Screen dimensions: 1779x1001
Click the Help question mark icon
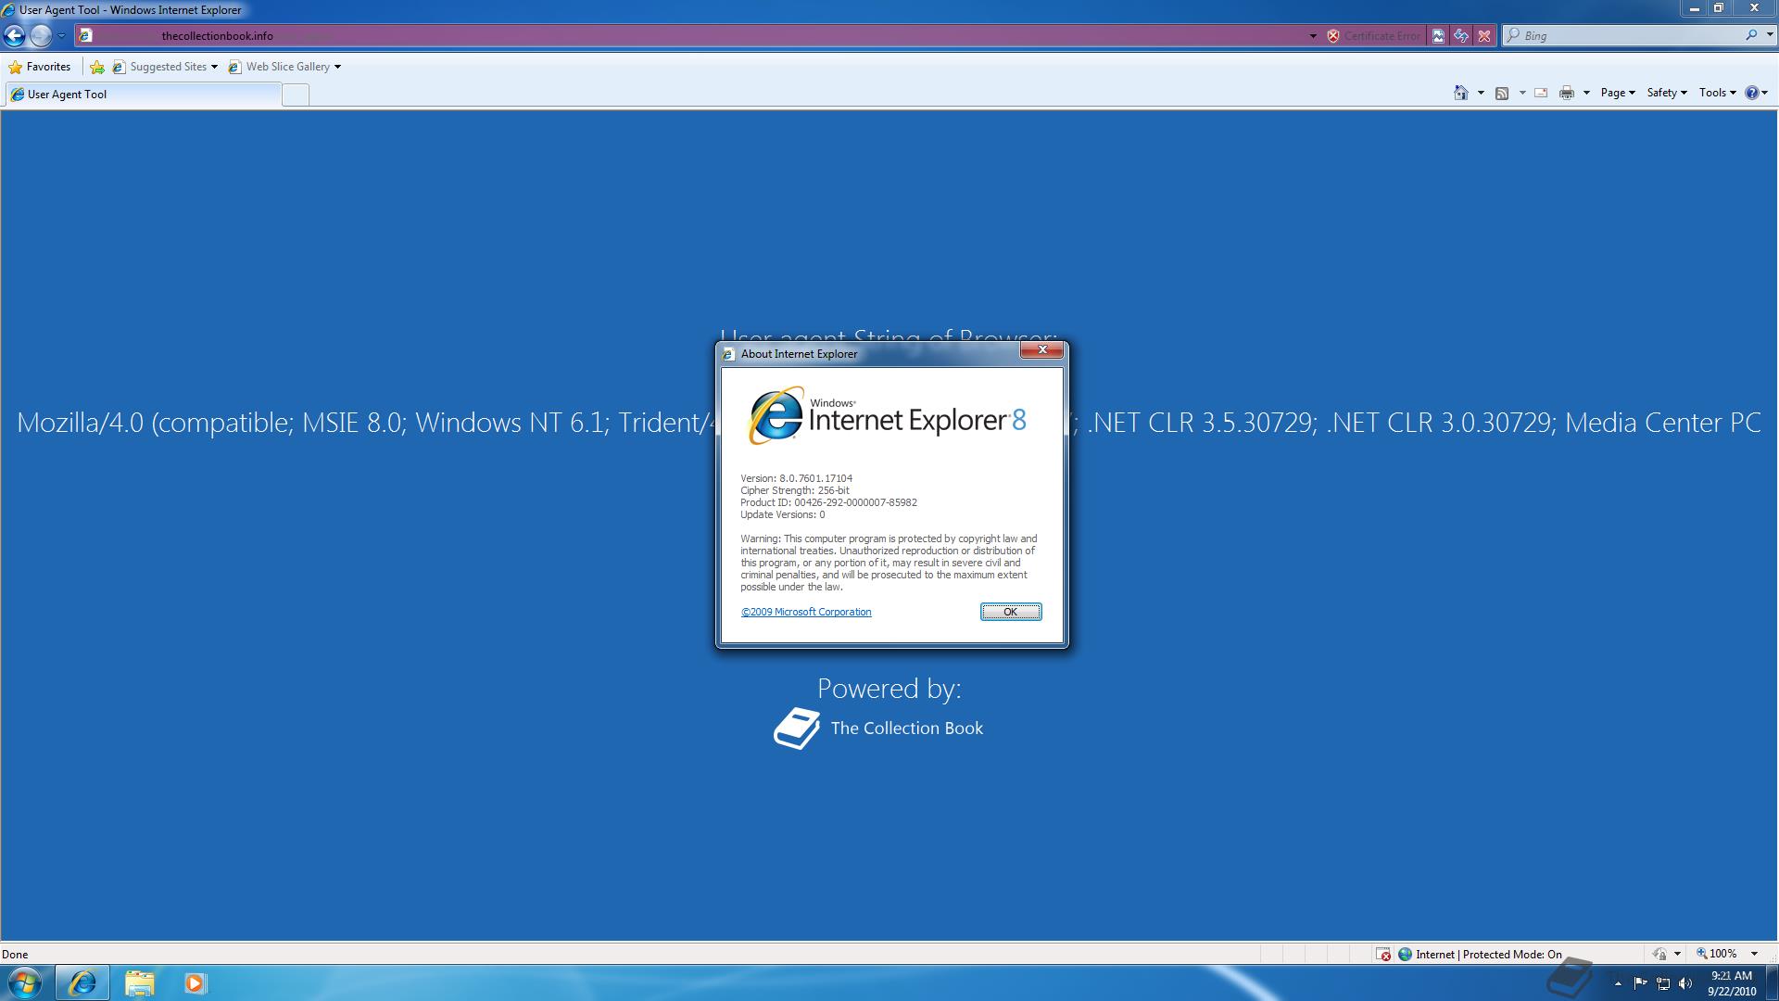[1752, 93]
